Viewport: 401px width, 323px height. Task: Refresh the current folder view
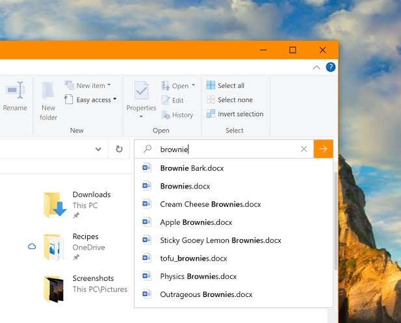point(119,149)
